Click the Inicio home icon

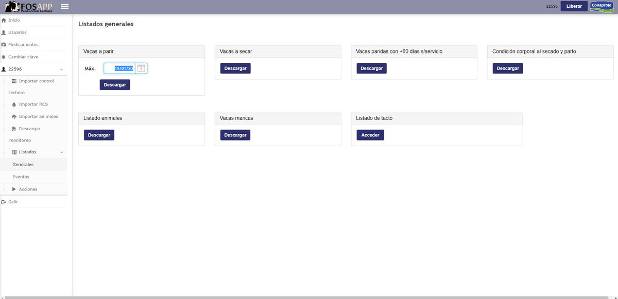click(4, 20)
